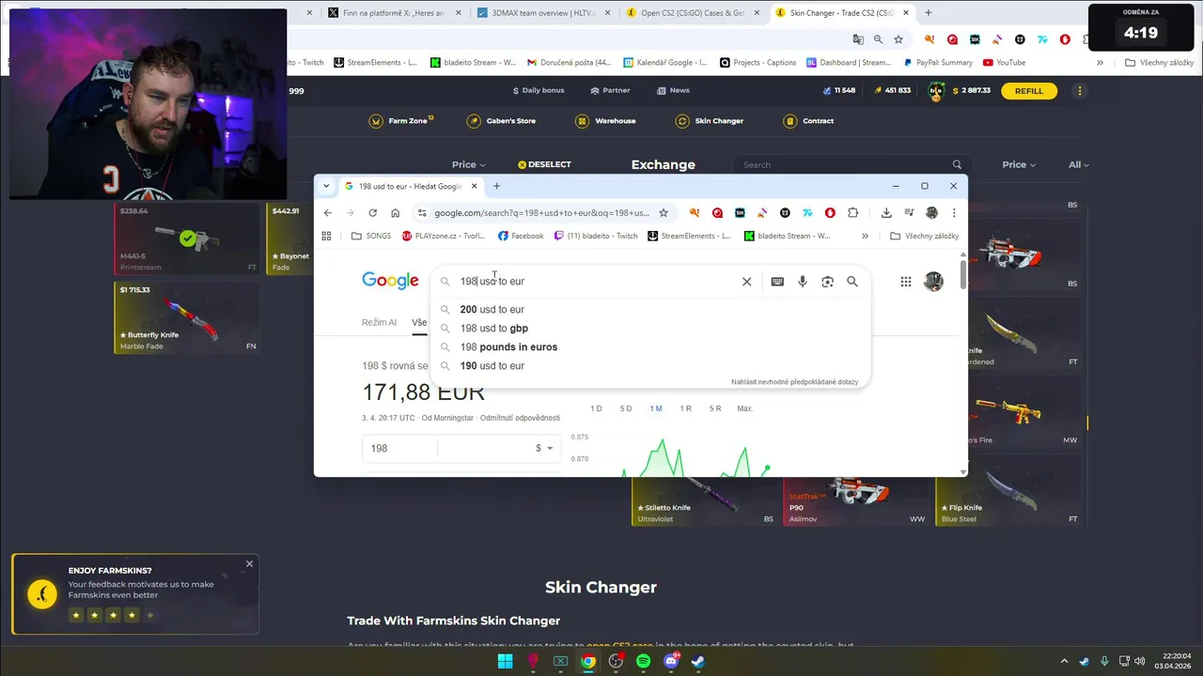The height and width of the screenshot is (676, 1203).
Task: Open the tab search chevron in the popup window
Action: [326, 186]
